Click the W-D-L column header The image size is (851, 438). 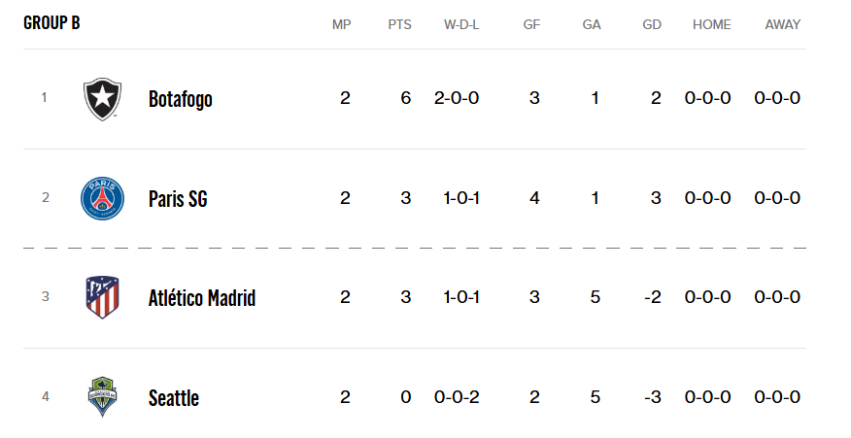click(461, 24)
